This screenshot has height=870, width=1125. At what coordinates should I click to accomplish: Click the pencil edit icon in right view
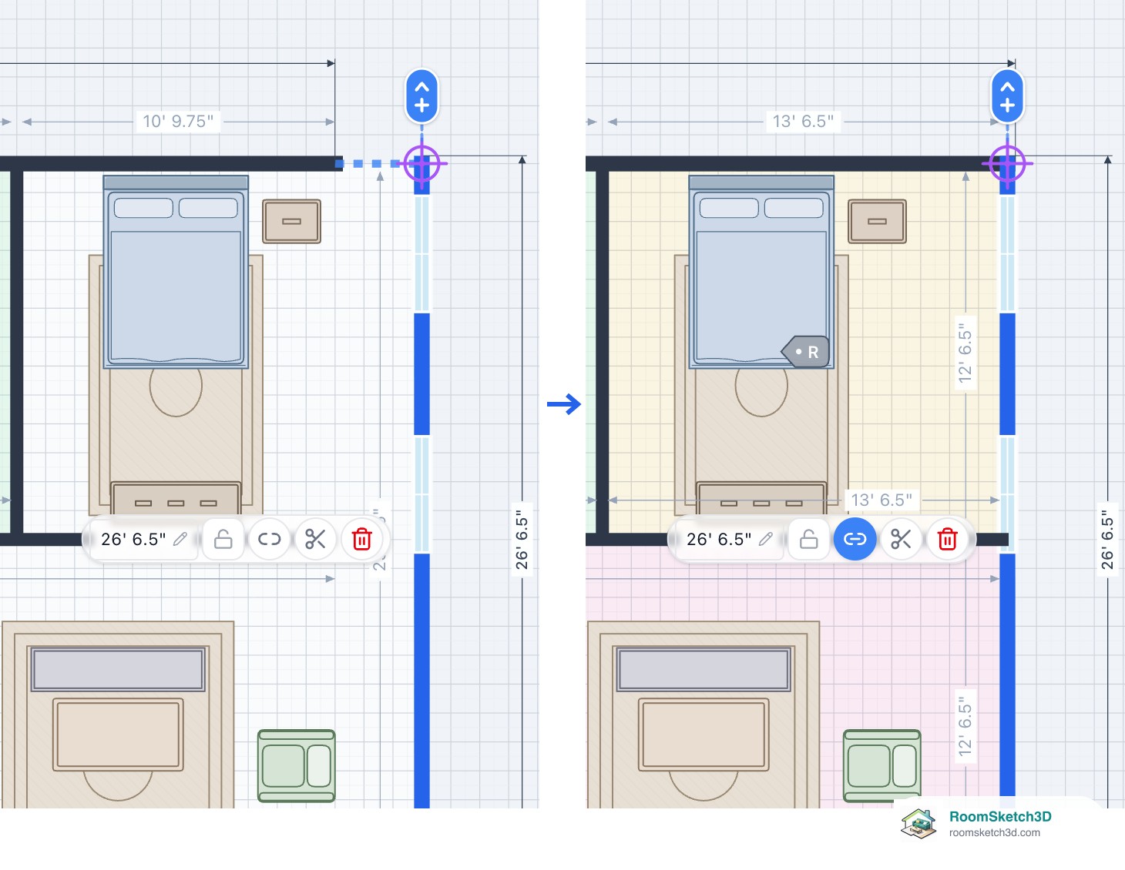766,539
